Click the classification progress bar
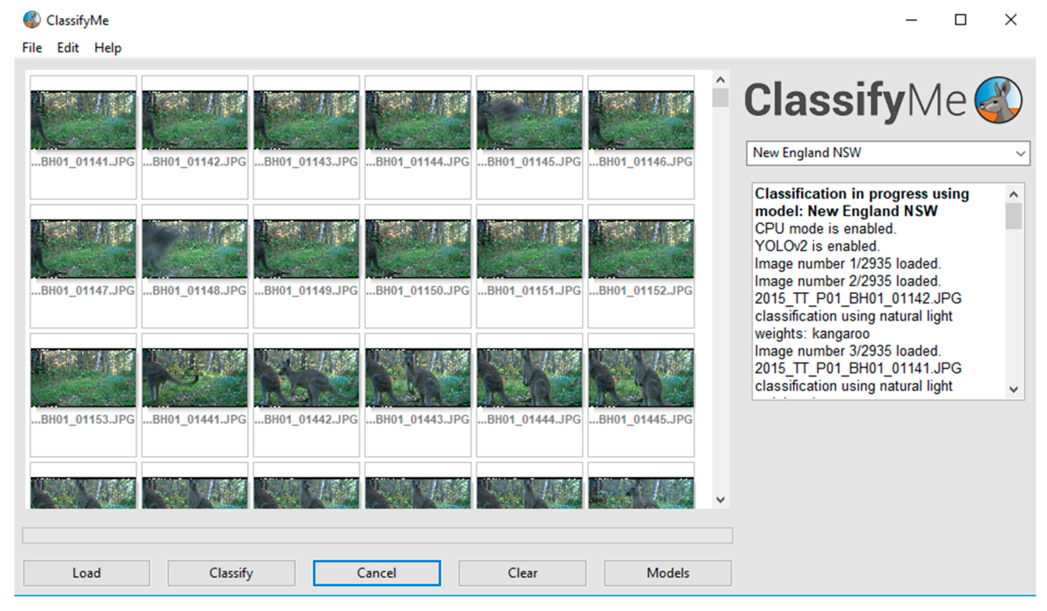 377,535
